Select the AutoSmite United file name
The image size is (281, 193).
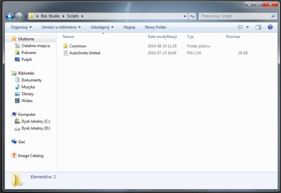point(85,53)
